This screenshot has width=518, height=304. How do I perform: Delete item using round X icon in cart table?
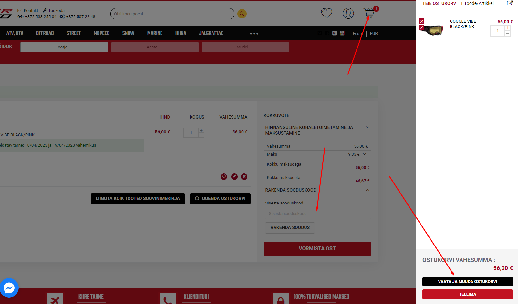pos(244,177)
